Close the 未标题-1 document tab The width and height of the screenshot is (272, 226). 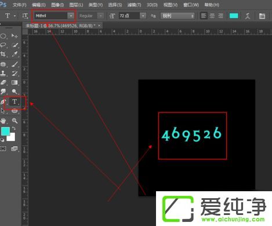(99, 25)
